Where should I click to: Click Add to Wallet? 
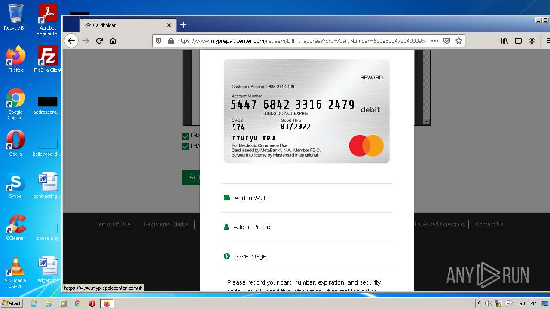[252, 198]
